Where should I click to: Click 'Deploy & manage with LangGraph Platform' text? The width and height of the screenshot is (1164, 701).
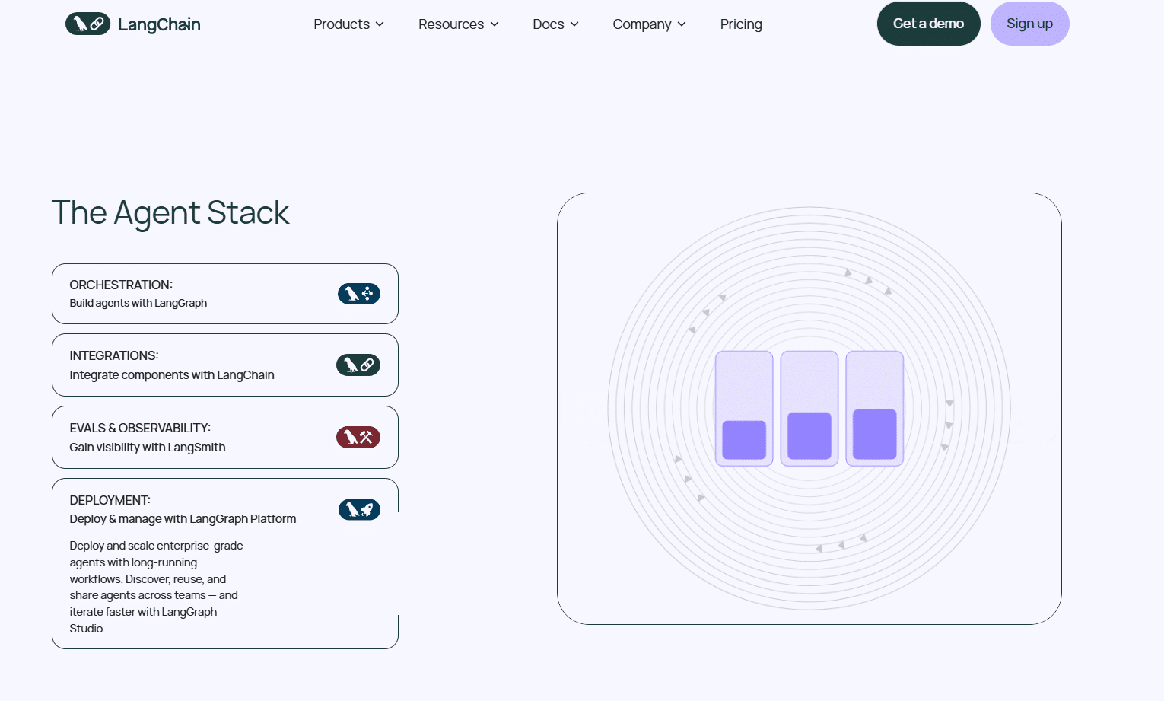(183, 518)
